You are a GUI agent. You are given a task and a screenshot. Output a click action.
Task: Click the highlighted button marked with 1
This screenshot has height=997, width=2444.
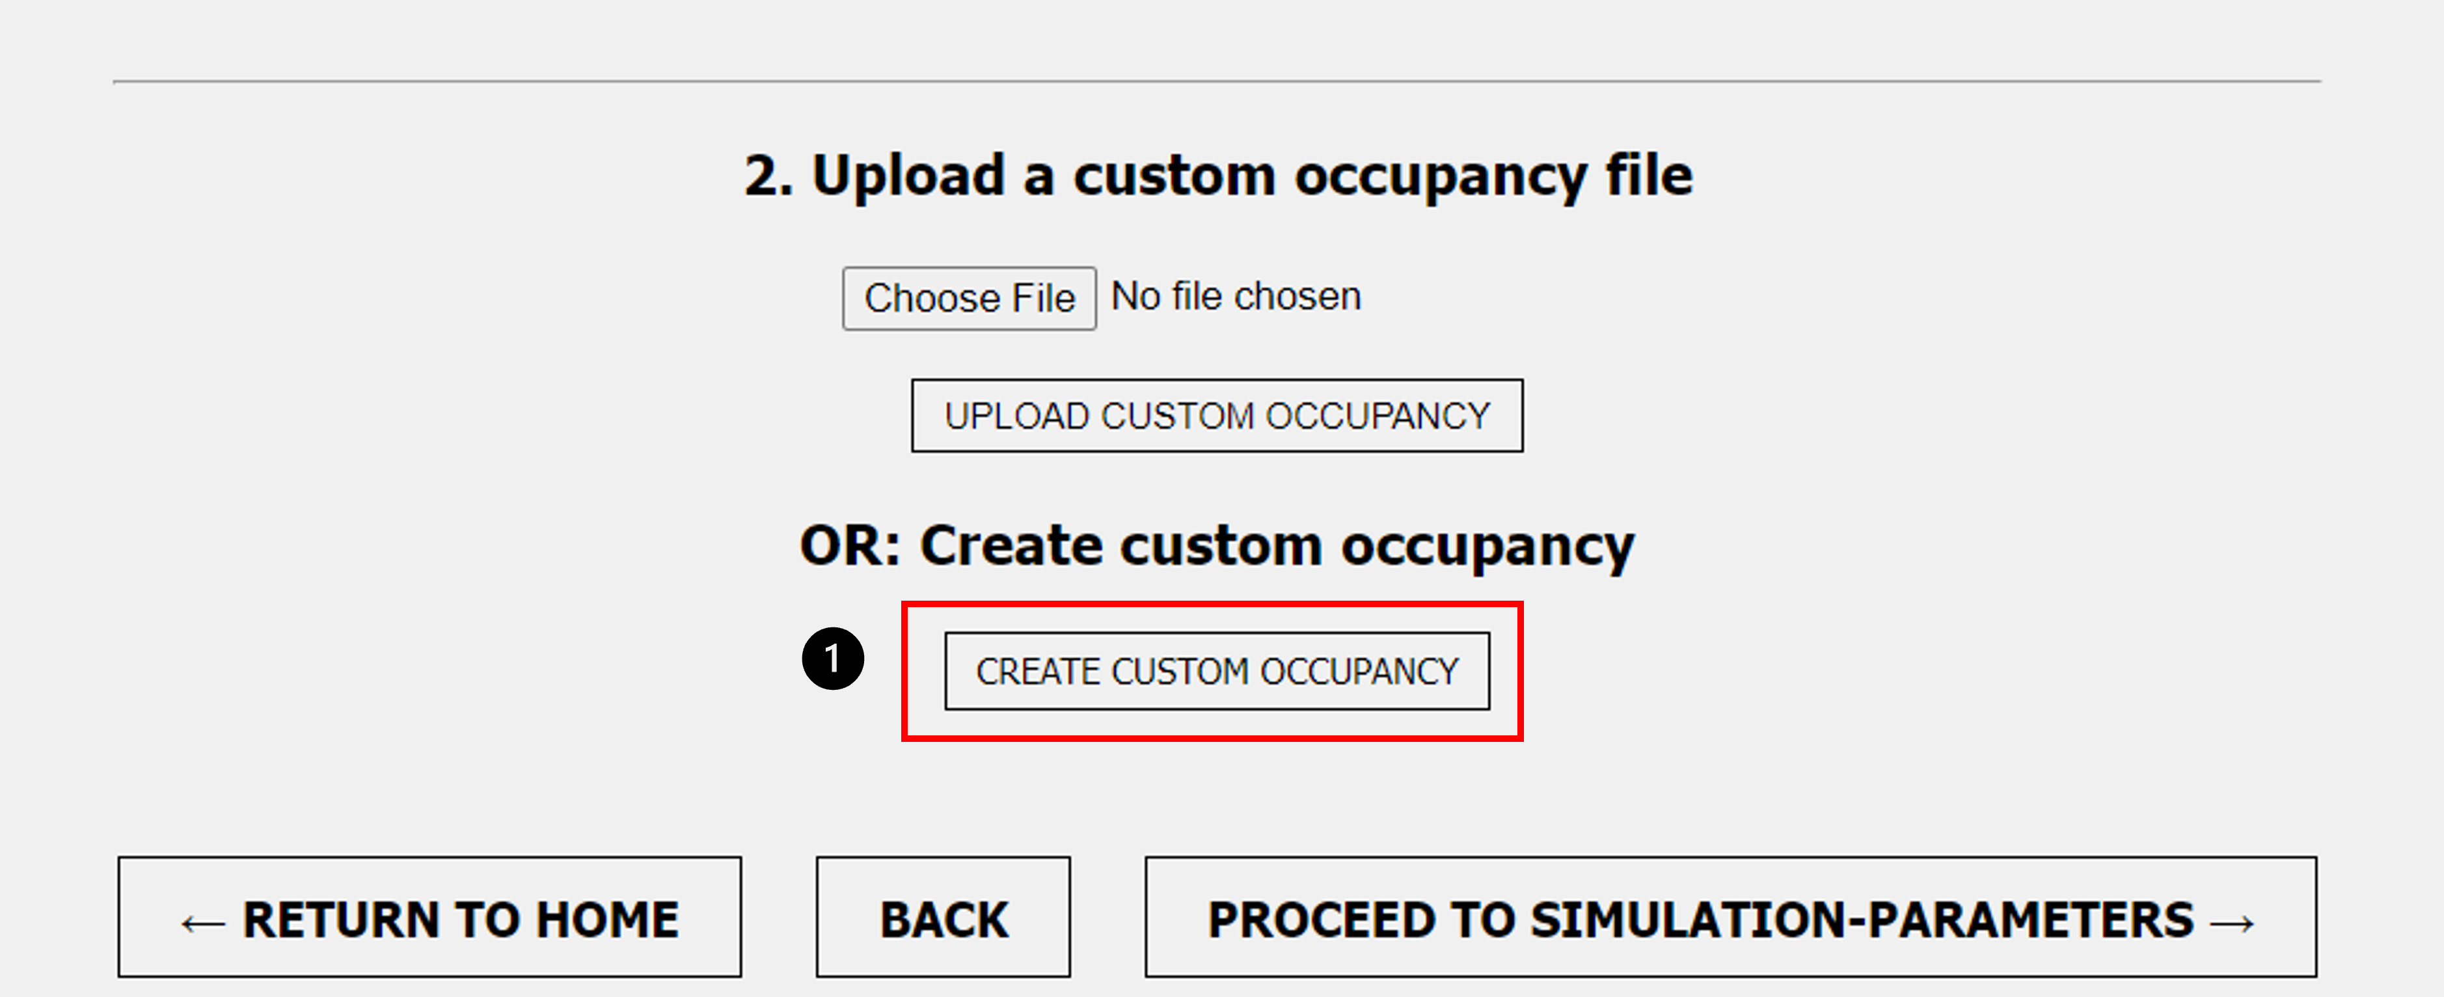tap(1217, 672)
